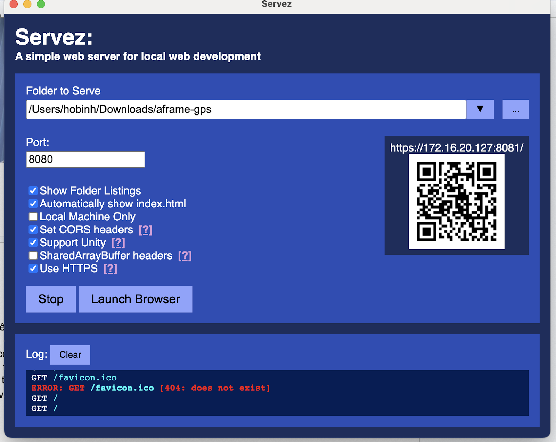Toggle the Support Unity checkbox
Viewport: 556px width, 442px height.
click(33, 243)
